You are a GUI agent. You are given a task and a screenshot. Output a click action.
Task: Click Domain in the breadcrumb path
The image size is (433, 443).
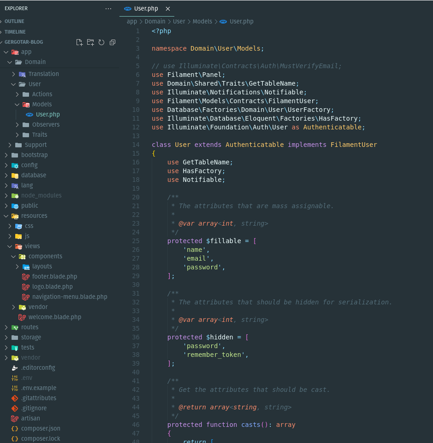pos(155,21)
